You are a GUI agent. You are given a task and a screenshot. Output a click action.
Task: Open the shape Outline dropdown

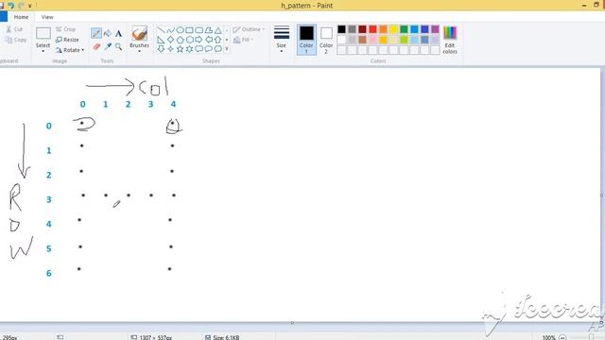point(249,29)
